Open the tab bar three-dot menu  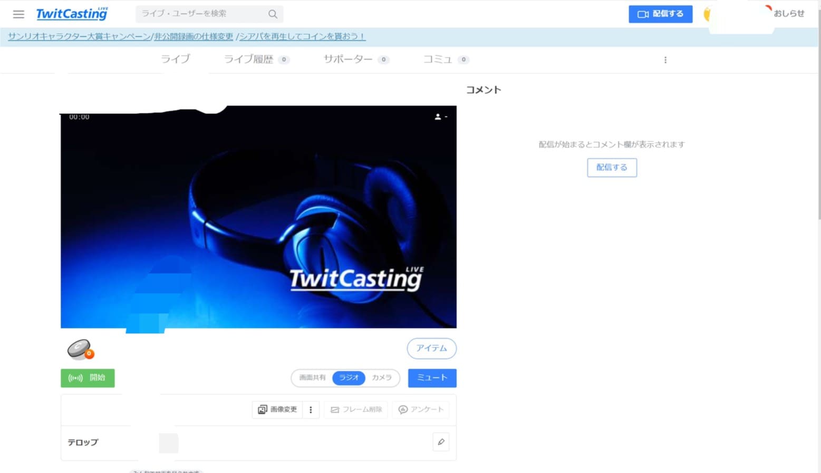pos(665,60)
